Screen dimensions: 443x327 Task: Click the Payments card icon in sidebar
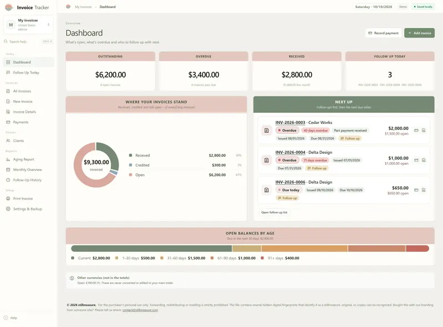tap(8, 122)
